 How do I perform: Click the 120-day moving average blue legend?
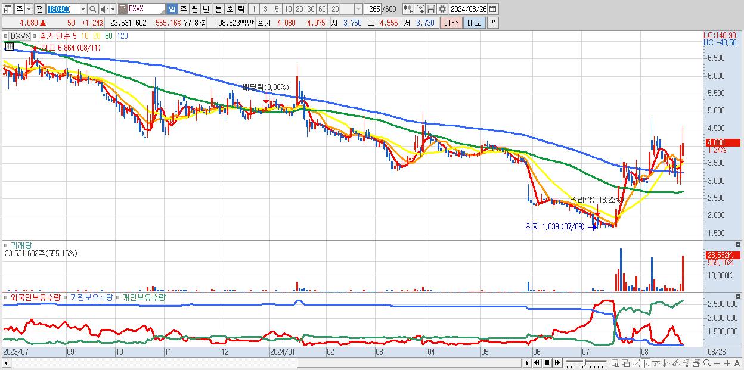coord(122,36)
